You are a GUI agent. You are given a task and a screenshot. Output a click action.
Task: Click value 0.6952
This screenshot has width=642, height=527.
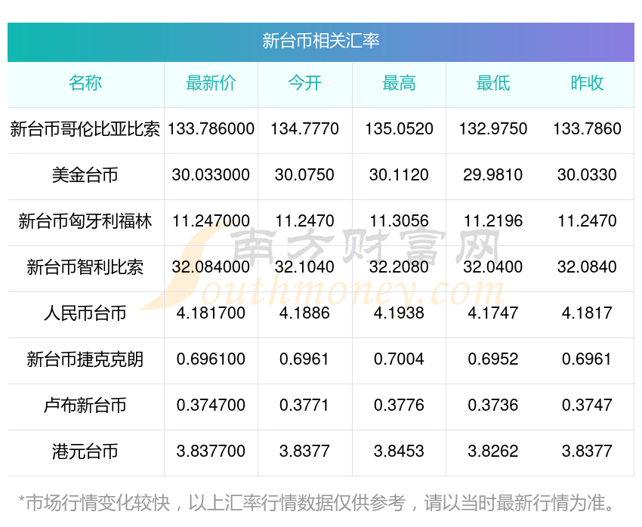493,359
